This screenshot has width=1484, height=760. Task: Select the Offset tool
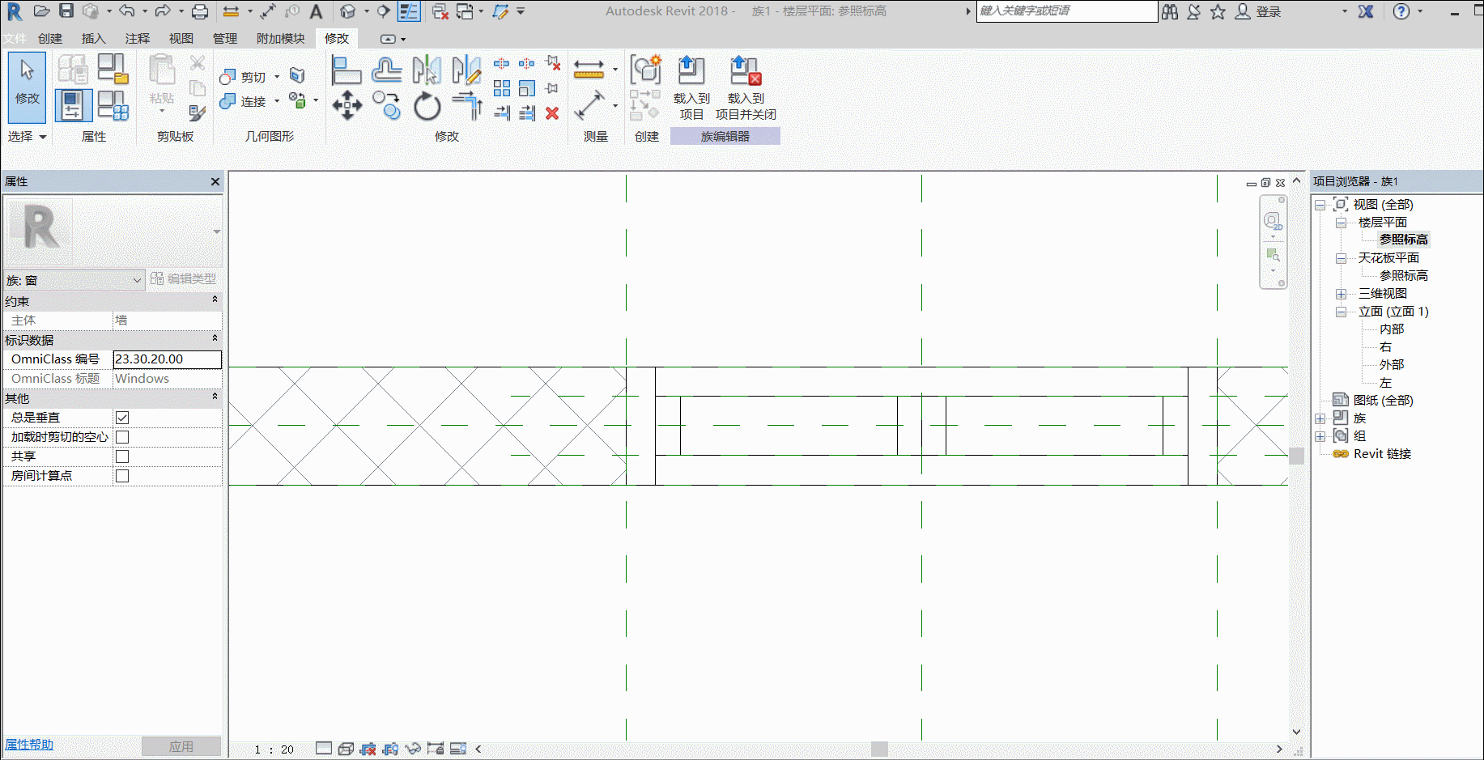click(x=387, y=70)
